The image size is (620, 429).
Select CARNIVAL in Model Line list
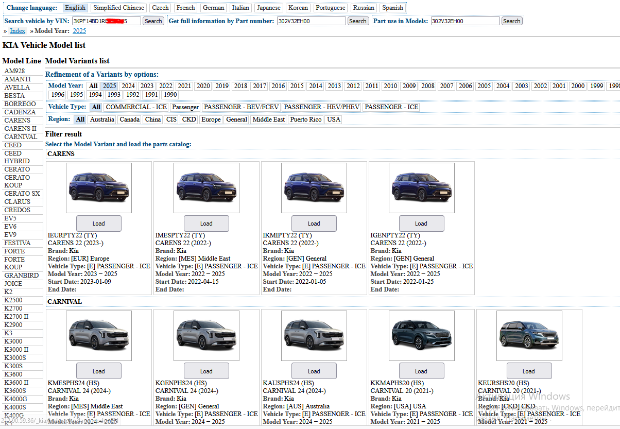[x=21, y=137]
